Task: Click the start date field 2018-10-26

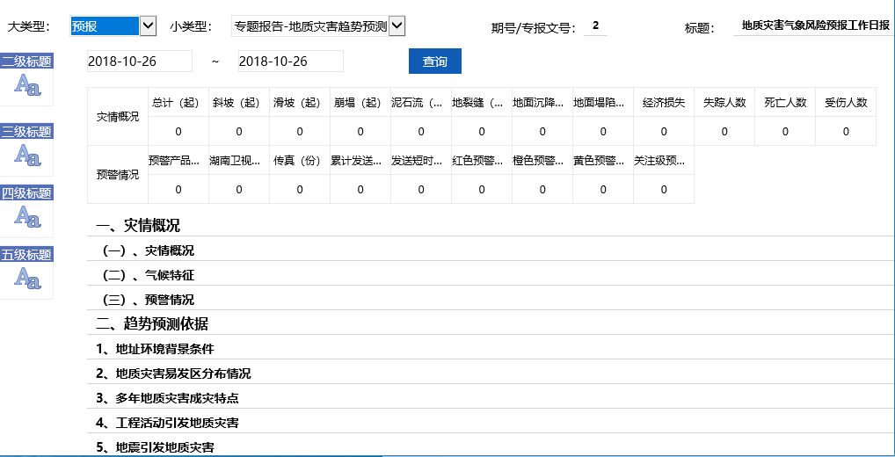Action: (x=140, y=62)
